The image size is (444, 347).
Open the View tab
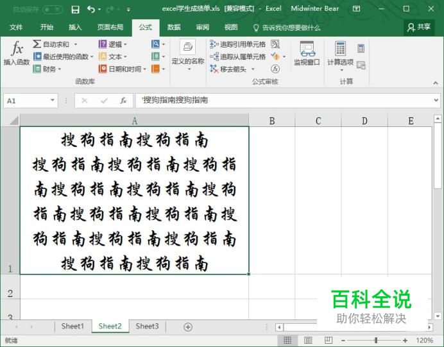click(x=231, y=27)
